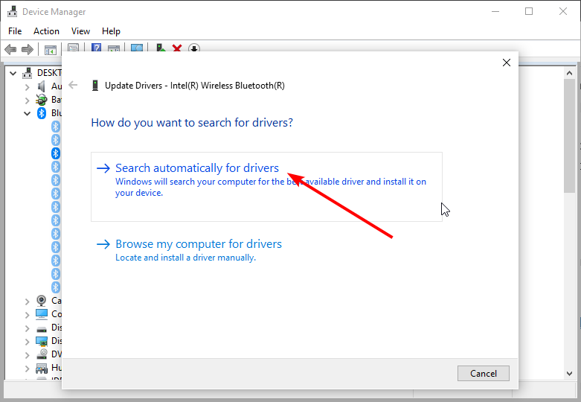581x402 pixels.
Task: Select the highlighted Bluetooth device icon
Action: 56,153
